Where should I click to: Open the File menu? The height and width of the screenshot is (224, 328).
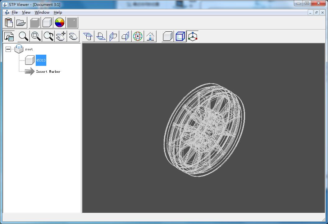tap(15, 12)
